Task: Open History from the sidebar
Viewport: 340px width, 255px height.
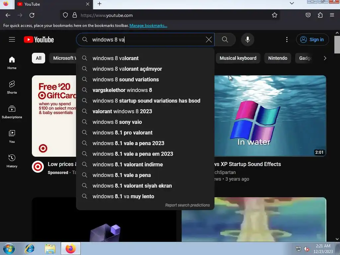Action: (x=12, y=161)
